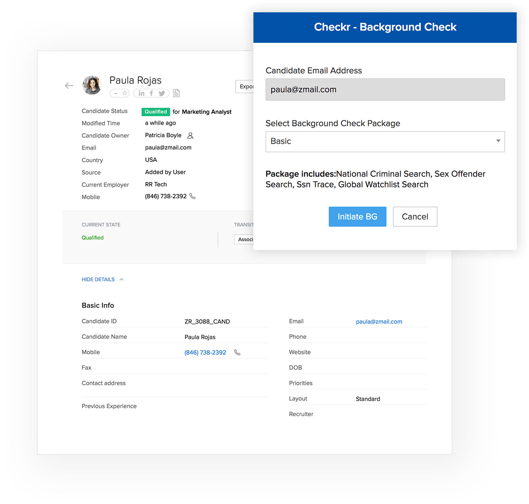Click the (846) 738-2392 mobile link
This screenshot has height=504, width=529.
pos(205,352)
